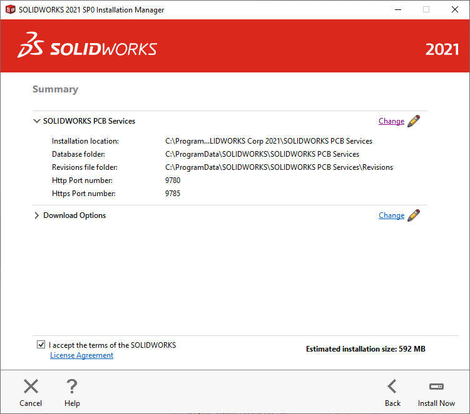Click the Cancel X icon
This screenshot has height=414, width=470.
(x=31, y=386)
